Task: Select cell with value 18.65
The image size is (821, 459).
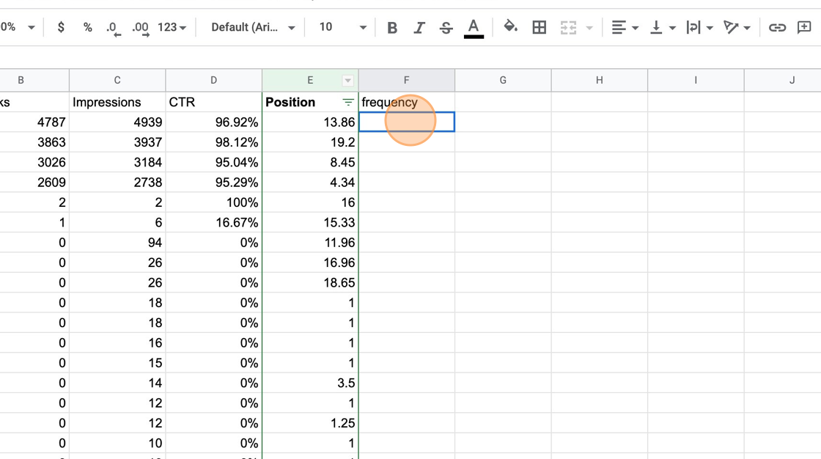Action: click(310, 282)
